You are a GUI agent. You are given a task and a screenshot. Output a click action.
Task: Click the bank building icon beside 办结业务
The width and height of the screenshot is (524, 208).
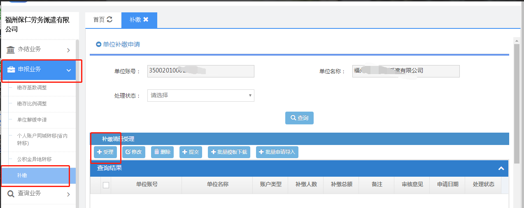point(11,49)
